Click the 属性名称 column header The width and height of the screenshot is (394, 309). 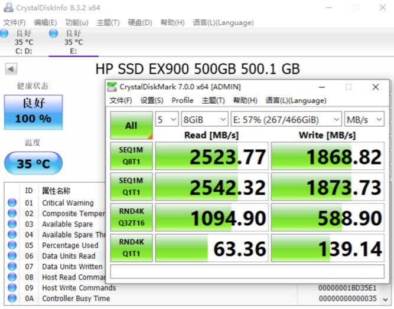(x=56, y=191)
